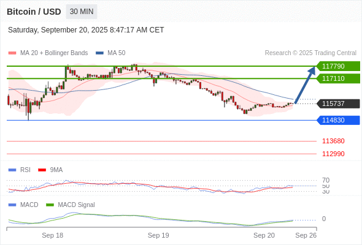The image size is (362, 245).
Task: Click the 115737 current price tag
Action: tap(338, 104)
